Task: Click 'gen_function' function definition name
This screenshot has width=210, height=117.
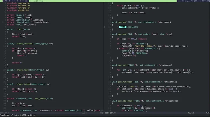Action: [125, 82]
